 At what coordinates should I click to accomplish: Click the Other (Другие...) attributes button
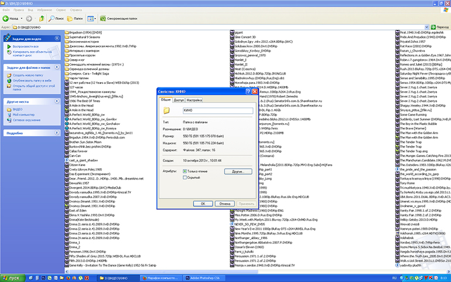237,172
